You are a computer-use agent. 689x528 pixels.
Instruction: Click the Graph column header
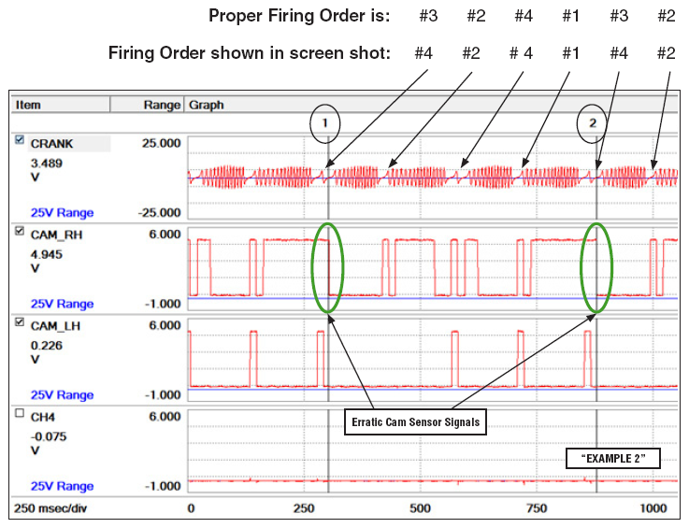206,106
